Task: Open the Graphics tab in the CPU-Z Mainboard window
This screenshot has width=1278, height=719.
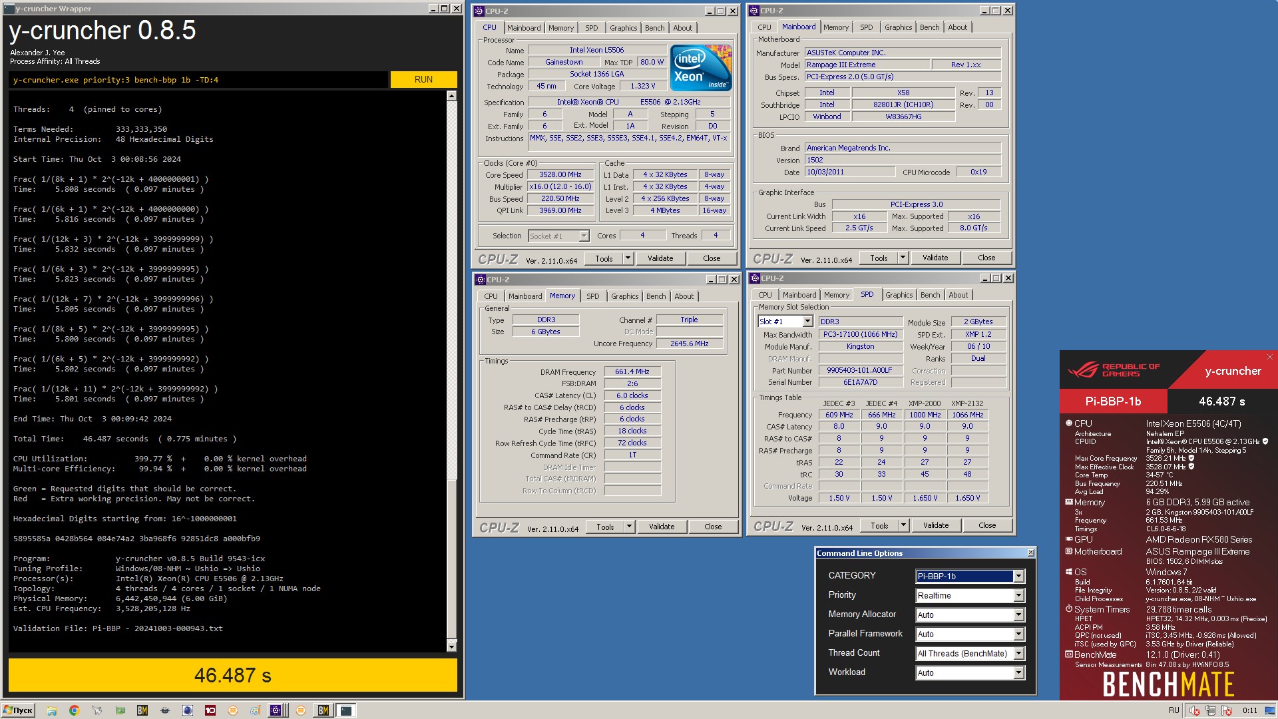Action: [x=898, y=27]
